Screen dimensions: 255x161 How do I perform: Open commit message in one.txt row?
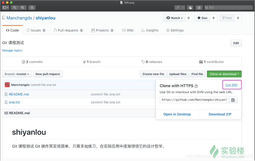click(106, 102)
